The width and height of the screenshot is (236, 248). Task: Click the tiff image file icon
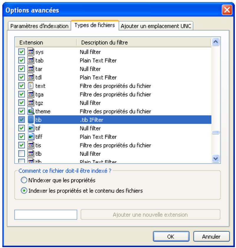[31, 137]
